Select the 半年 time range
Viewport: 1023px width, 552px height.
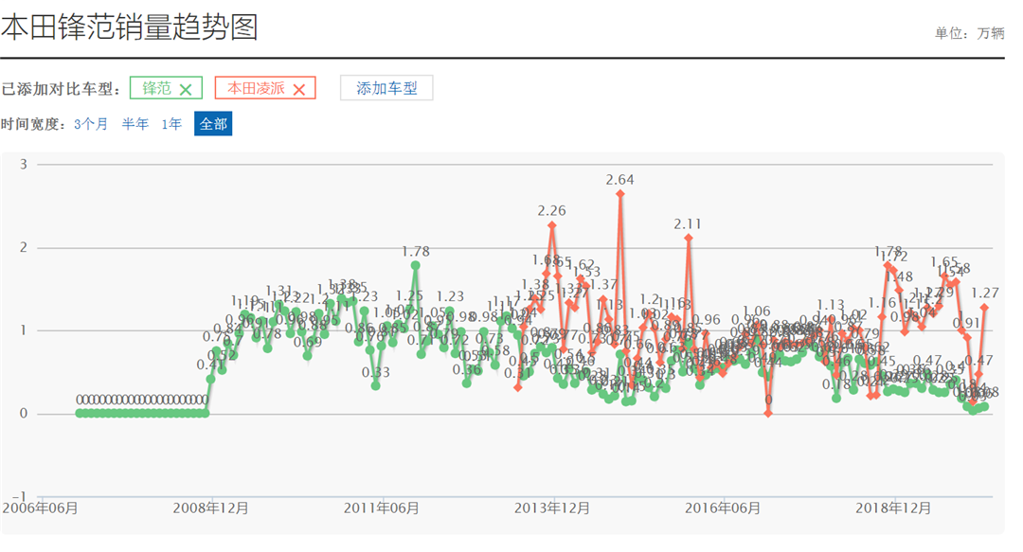pyautogui.click(x=135, y=124)
